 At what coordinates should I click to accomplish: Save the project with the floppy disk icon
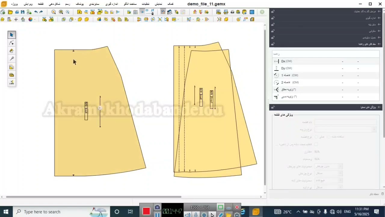tap(23, 12)
